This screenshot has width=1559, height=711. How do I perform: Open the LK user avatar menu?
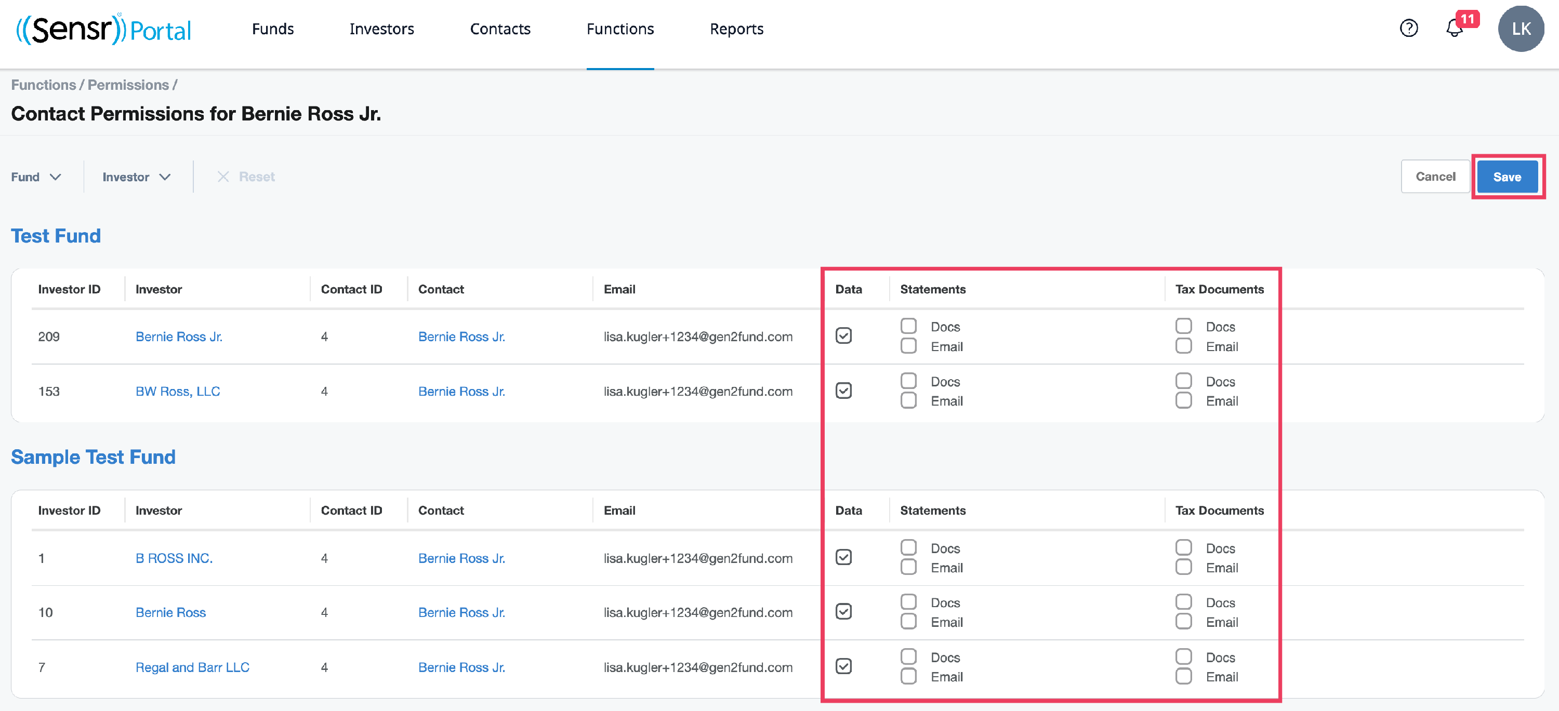[x=1520, y=29]
